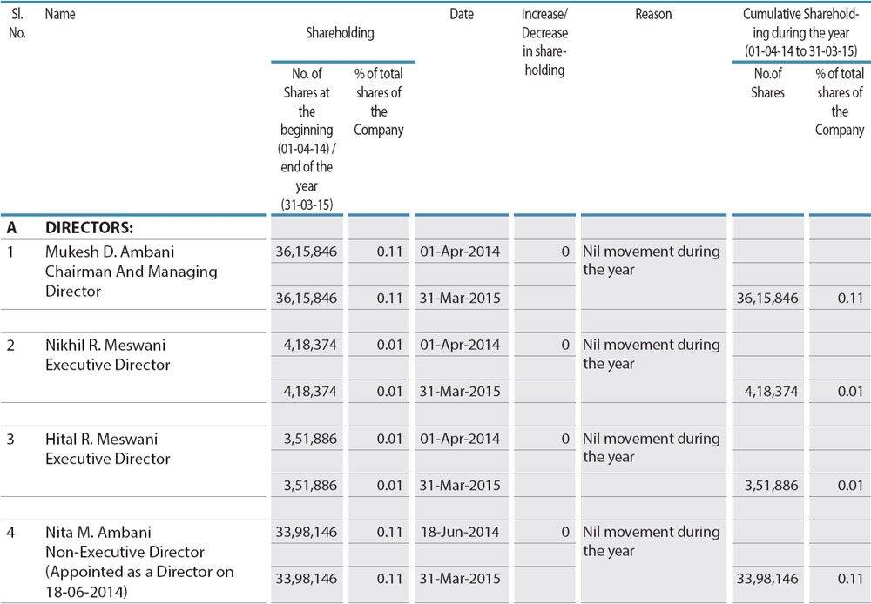The height and width of the screenshot is (604, 871).
Task: Click the 'Shareholding' group header
Action: pyautogui.click(x=340, y=33)
